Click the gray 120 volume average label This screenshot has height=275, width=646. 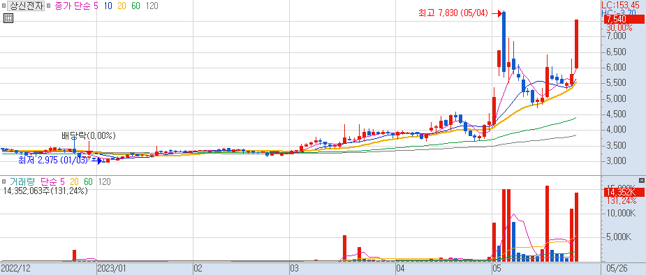[x=105, y=181]
